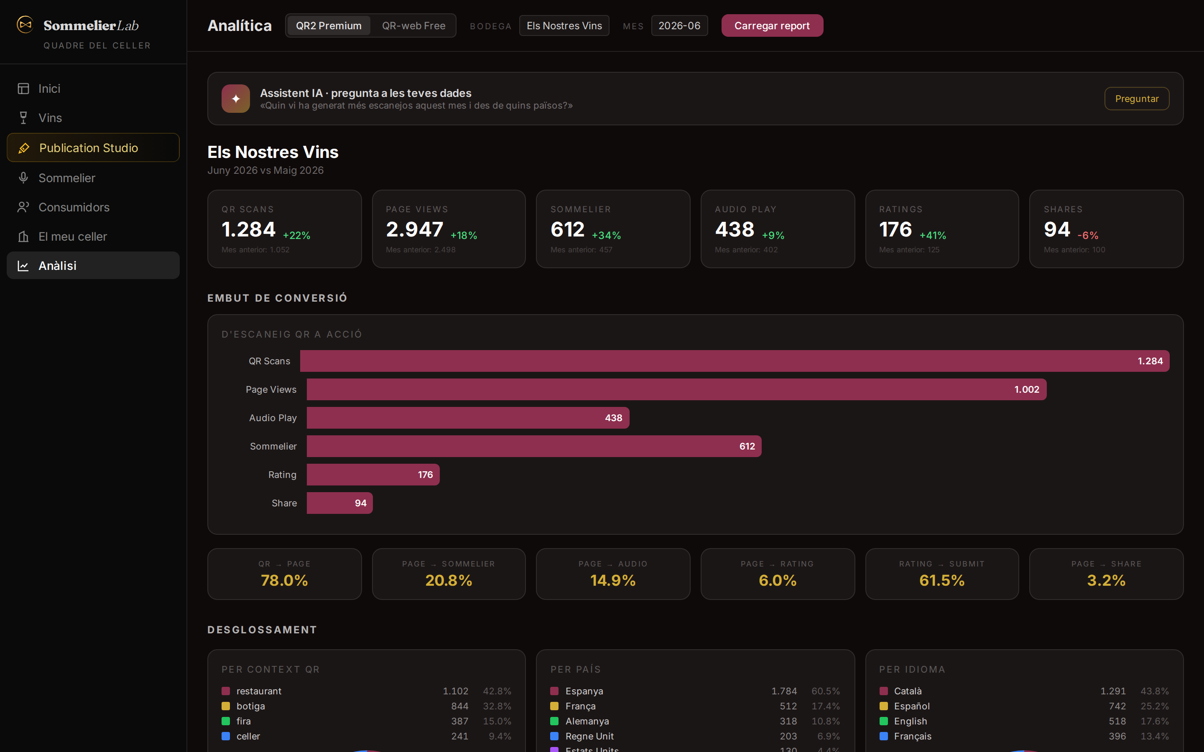Click the English legend swatch

click(884, 721)
